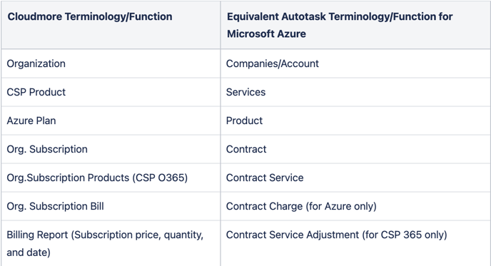Select the Organization table cell
This screenshot has width=491, height=266.
(x=111, y=63)
